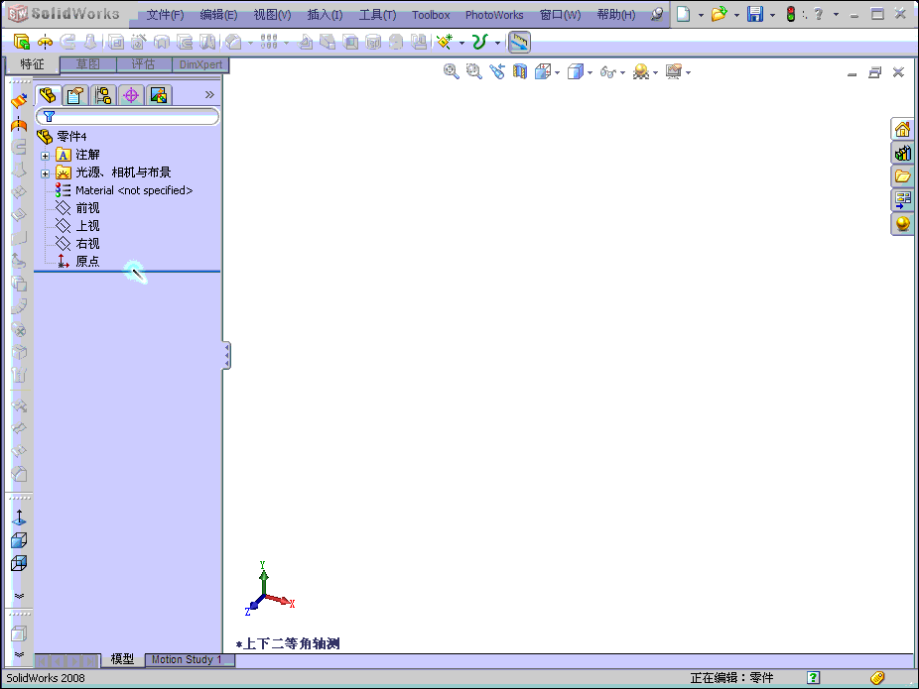
Task: Click the menu pin icon
Action: [x=658, y=14]
